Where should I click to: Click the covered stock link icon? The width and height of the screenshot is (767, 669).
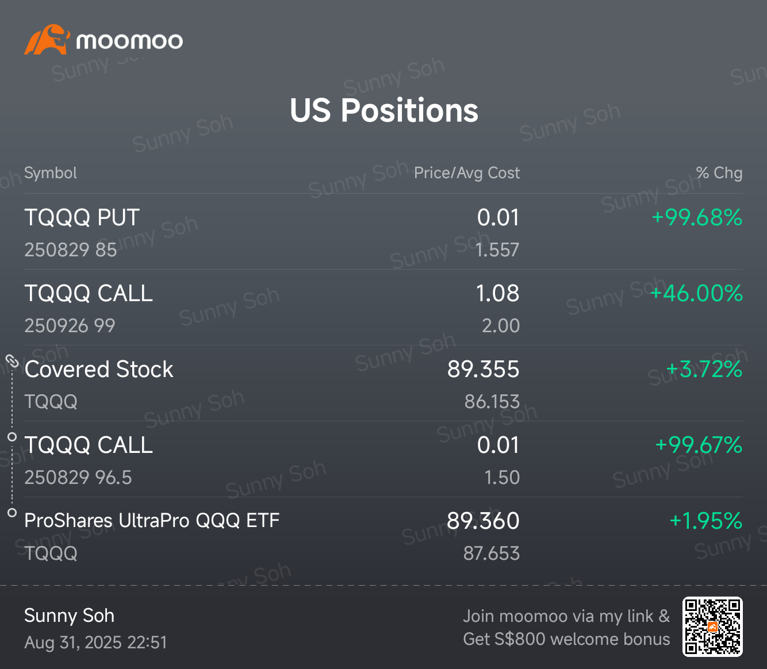(x=12, y=361)
